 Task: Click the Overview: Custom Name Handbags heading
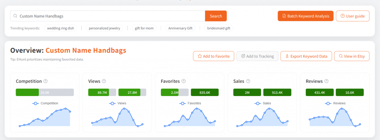click(x=68, y=51)
